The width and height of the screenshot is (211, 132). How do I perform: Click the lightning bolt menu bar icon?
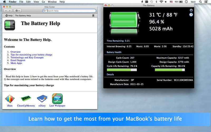point(142,2)
